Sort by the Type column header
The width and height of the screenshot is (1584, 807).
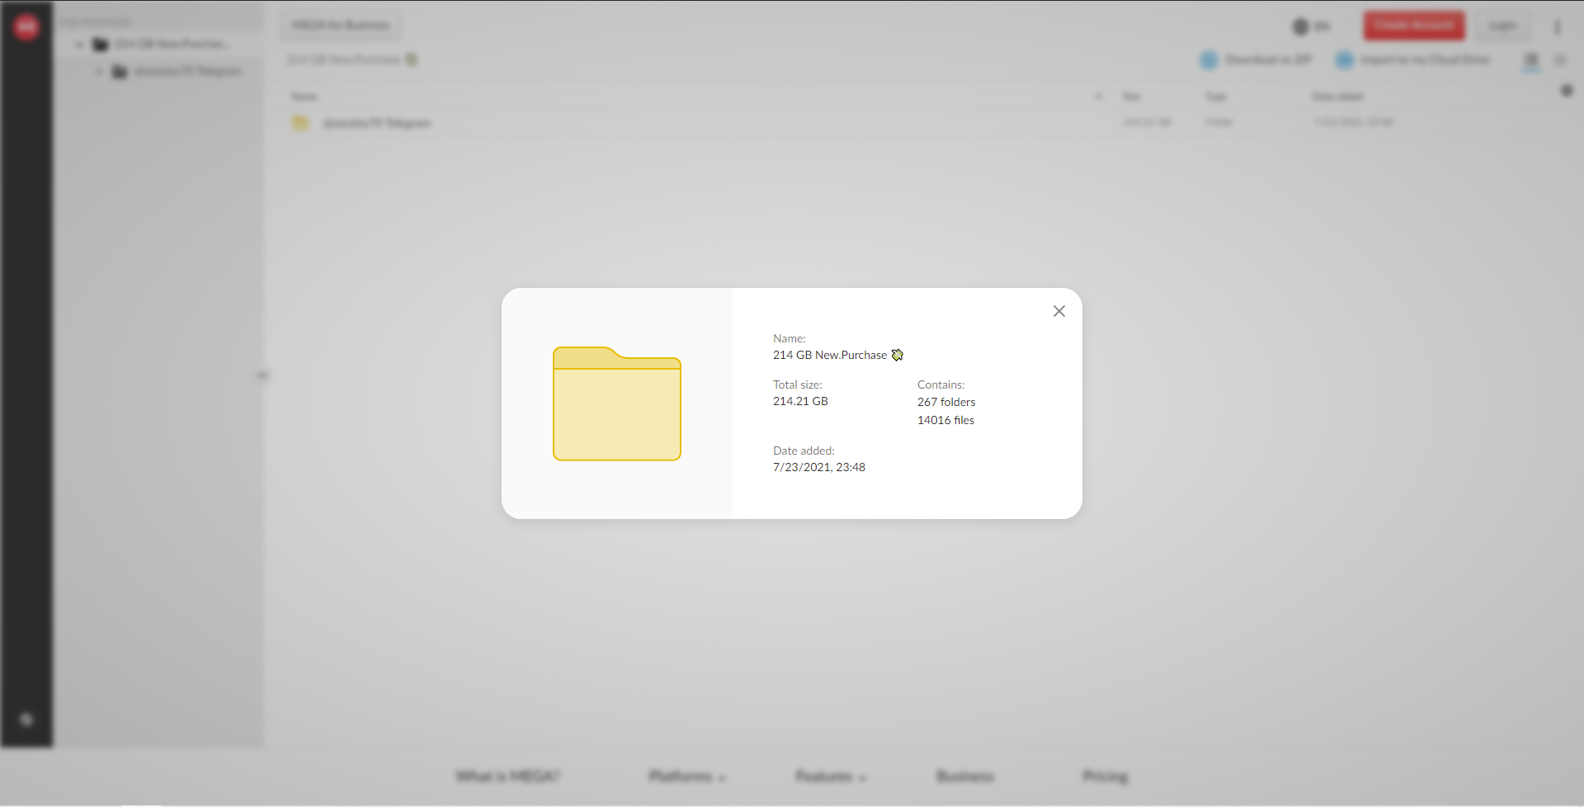pyautogui.click(x=1216, y=97)
